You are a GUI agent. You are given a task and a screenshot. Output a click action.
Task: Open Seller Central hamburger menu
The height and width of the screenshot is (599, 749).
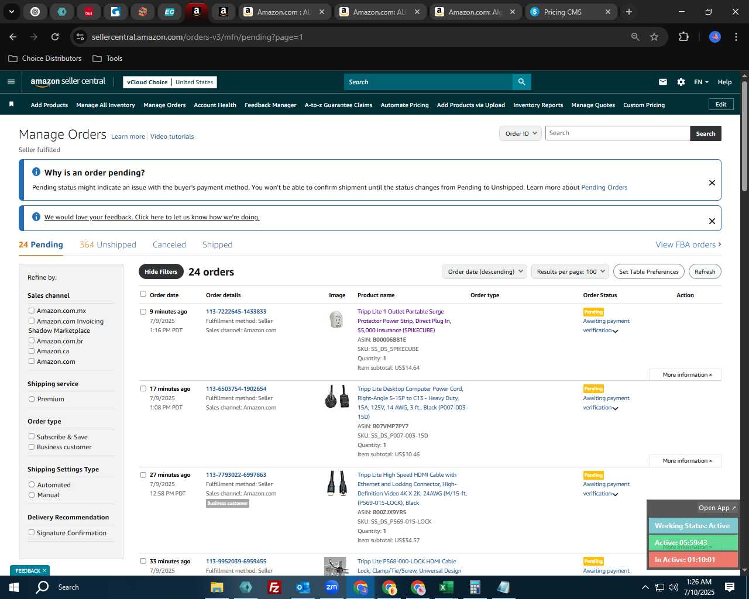[11, 82]
